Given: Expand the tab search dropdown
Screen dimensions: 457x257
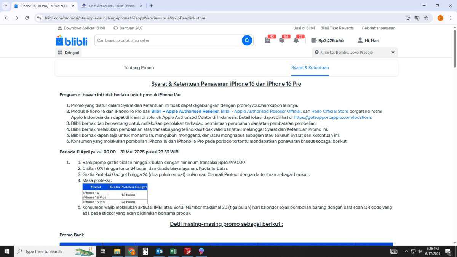Looking at the screenshot, I should pos(5,6).
